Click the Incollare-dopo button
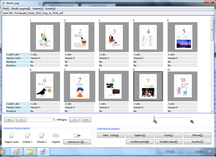 pyautogui.click(x=168, y=142)
